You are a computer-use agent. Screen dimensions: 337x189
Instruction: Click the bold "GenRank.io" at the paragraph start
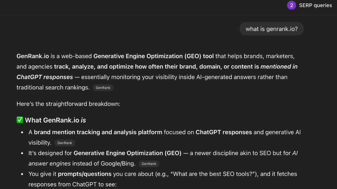pyautogui.click(x=33, y=56)
